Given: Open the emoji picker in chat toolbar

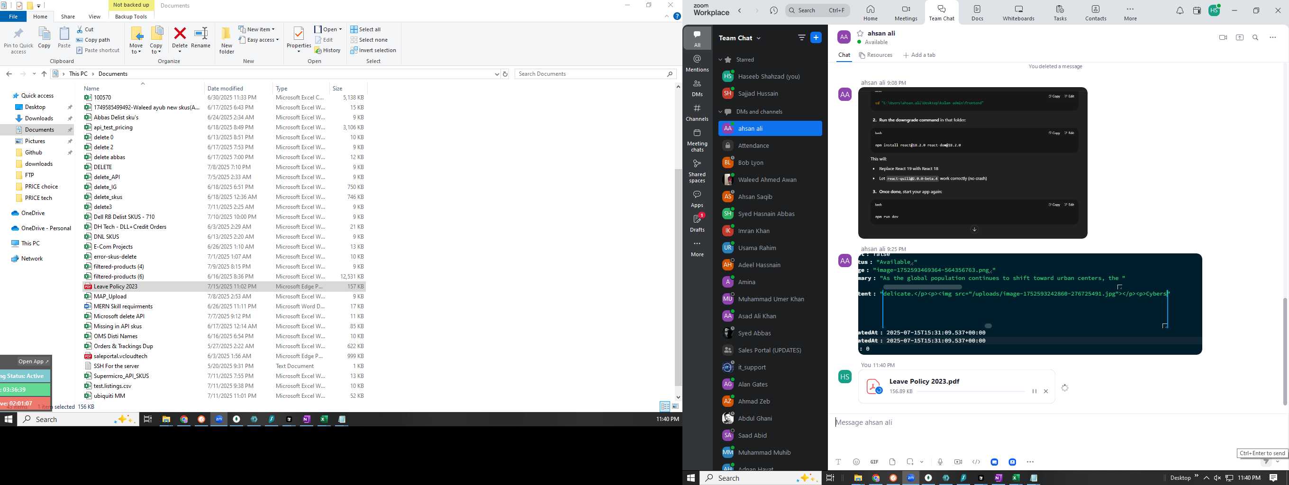Looking at the screenshot, I should (x=856, y=462).
